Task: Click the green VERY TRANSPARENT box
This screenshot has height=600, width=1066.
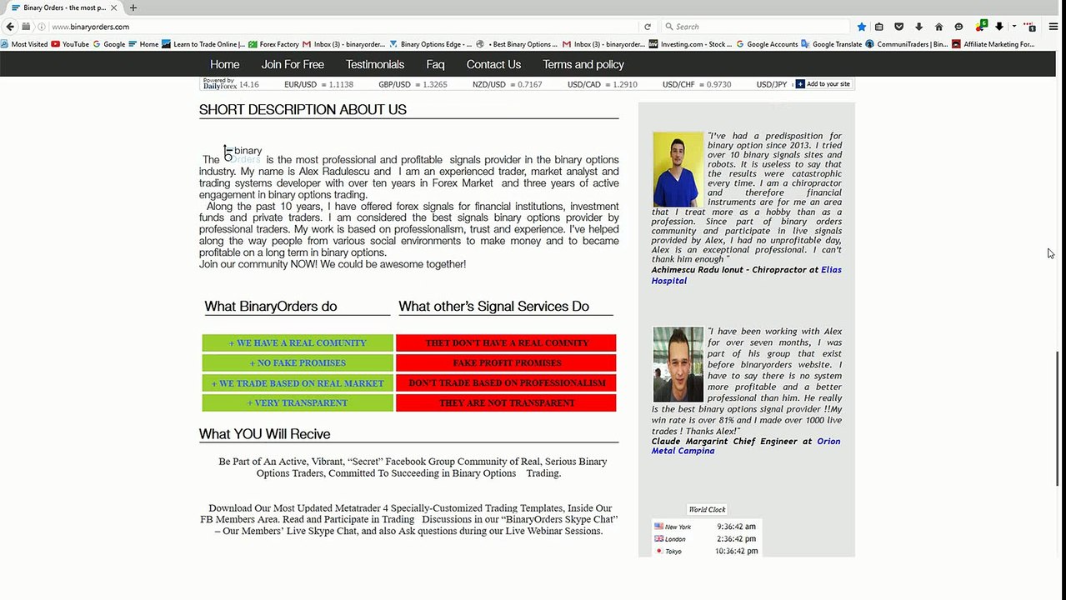Action: [x=298, y=402]
